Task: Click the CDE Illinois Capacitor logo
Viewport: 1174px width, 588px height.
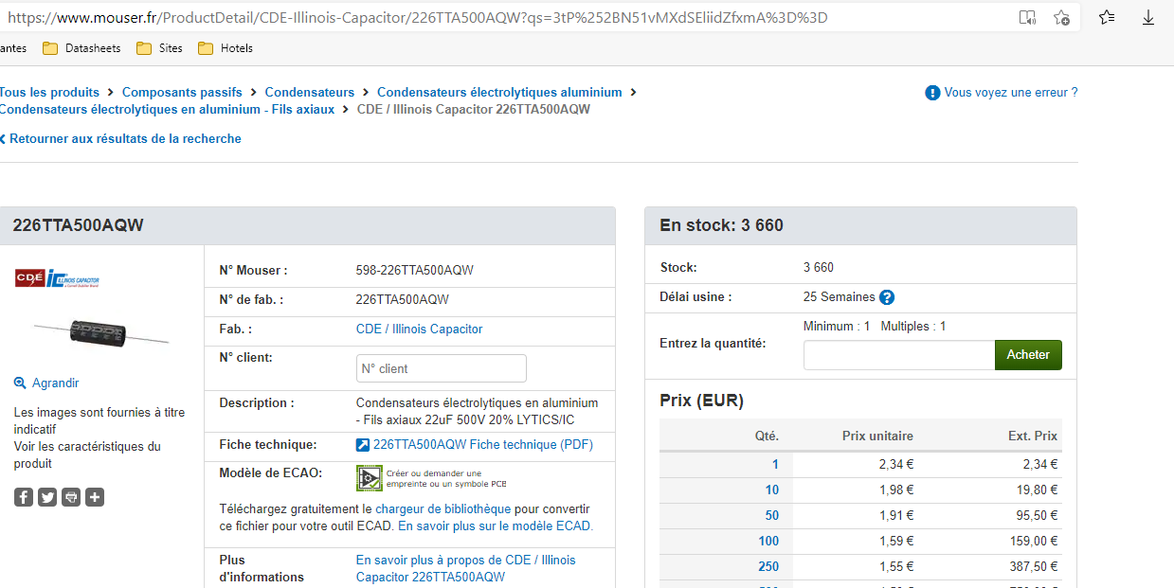Action: click(x=57, y=278)
